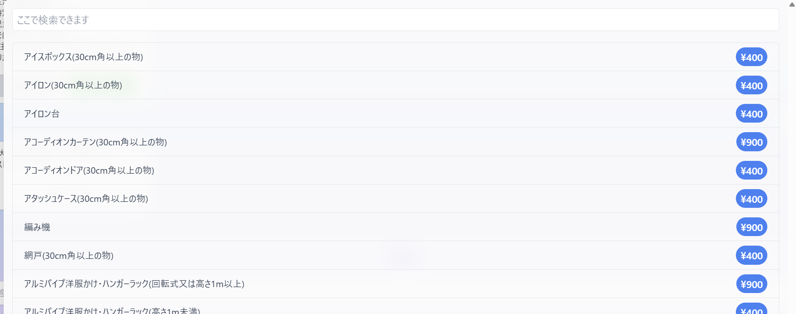Select アルミパイプ洋服かけ (回転式又は高さ1m以上) item
This screenshot has height=314, width=796.
point(134,284)
